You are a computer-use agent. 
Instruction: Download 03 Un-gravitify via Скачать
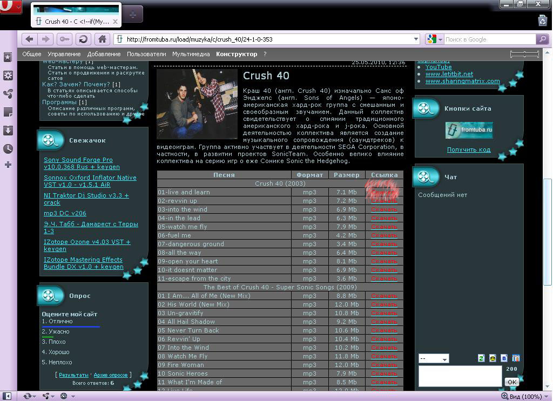tap(384, 313)
